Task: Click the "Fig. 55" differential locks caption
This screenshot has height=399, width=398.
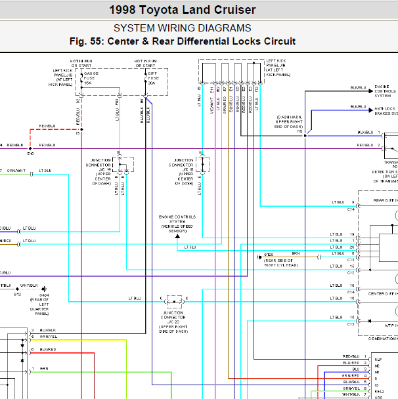Action: click(x=183, y=41)
